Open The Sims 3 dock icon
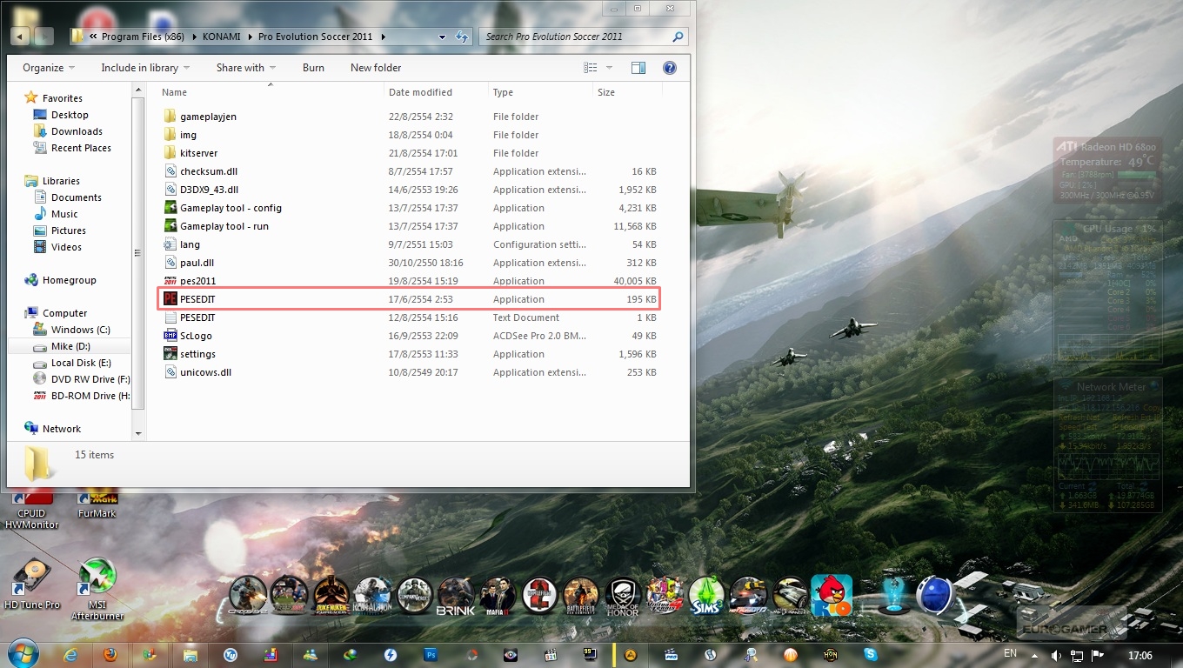The height and width of the screenshot is (668, 1183). point(706,596)
